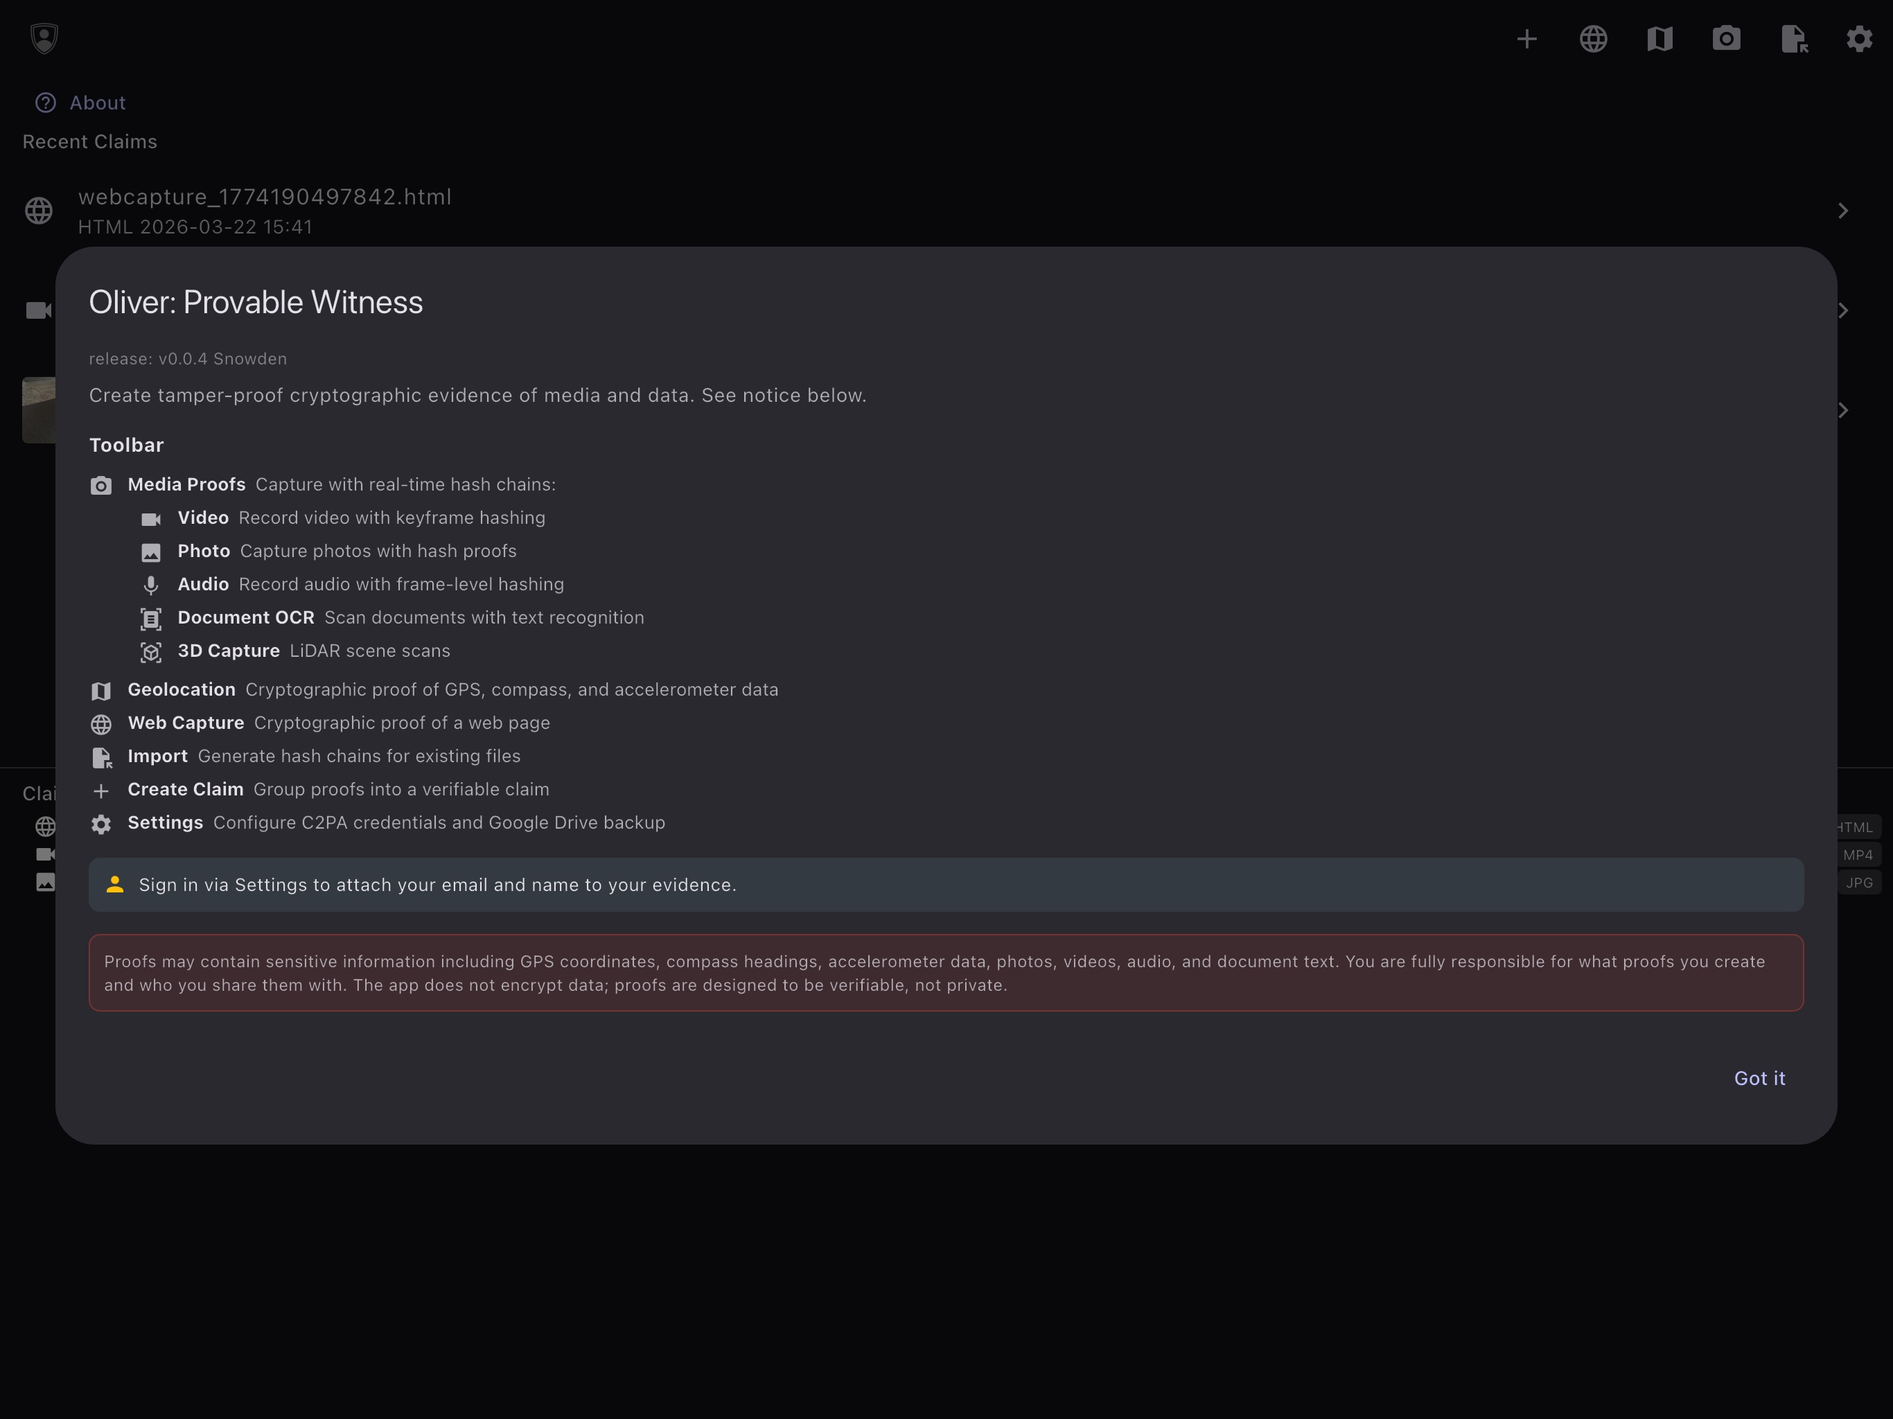The height and width of the screenshot is (1419, 1893).
Task: Click plus icon beside Create Claim
Action: point(101,791)
